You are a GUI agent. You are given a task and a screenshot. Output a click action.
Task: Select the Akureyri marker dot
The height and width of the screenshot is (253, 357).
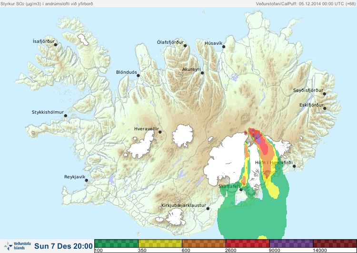coord(202,73)
